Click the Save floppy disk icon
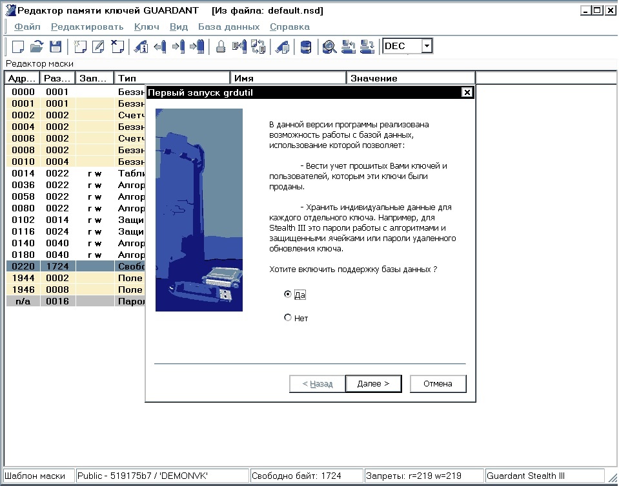The width and height of the screenshot is (619, 486). (x=56, y=47)
